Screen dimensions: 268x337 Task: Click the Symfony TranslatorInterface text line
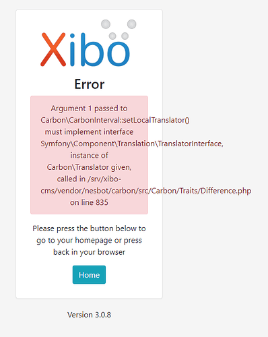132,144
